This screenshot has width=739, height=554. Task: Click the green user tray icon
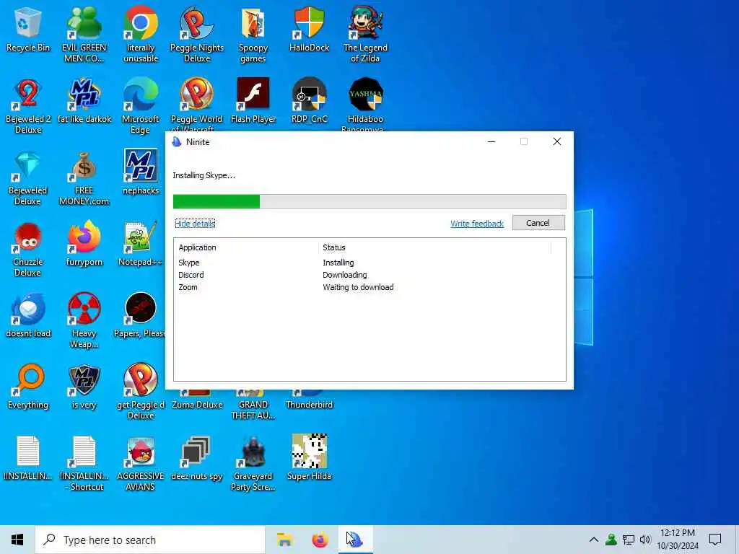tap(611, 540)
